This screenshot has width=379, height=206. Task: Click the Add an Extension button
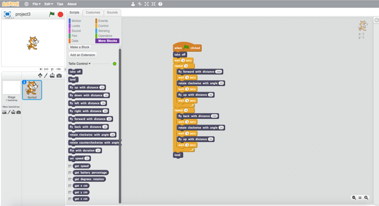[x=83, y=55]
